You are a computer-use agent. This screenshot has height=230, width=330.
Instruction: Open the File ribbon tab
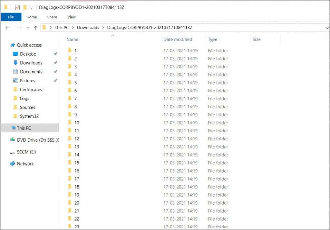click(x=11, y=17)
